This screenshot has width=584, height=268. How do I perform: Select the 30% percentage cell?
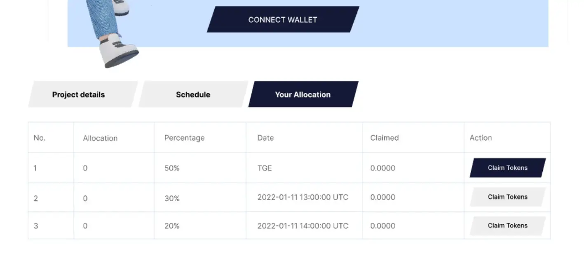tap(172, 198)
